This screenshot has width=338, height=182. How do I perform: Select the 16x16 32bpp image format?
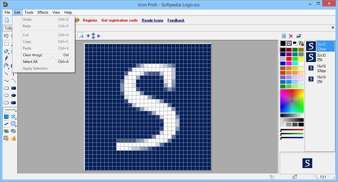pos(320,68)
